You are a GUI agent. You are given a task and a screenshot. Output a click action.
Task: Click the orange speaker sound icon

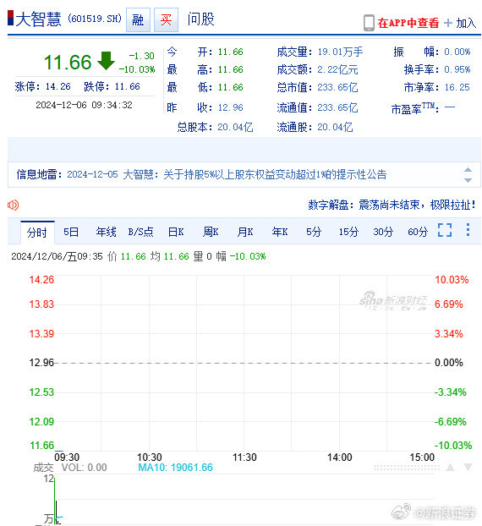tap(13, 205)
